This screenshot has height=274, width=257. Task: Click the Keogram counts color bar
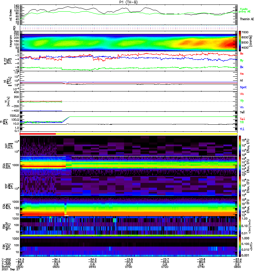click(240, 41)
